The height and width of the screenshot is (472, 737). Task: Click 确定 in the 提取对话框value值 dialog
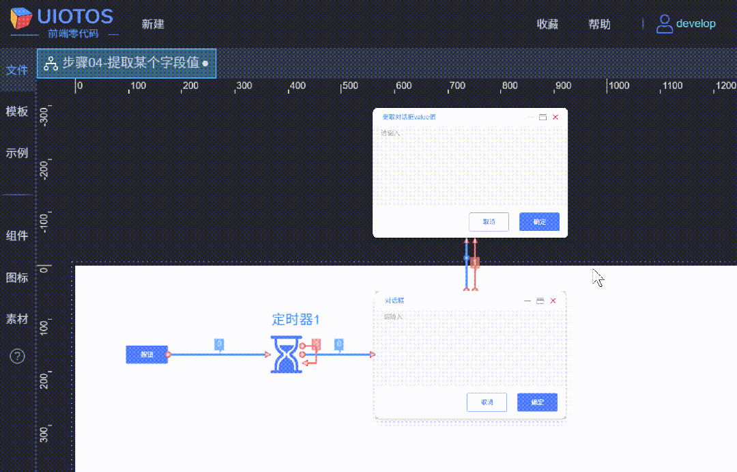pyautogui.click(x=539, y=221)
